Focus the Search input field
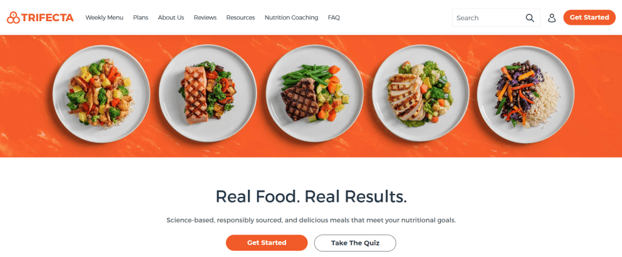 coord(496,18)
